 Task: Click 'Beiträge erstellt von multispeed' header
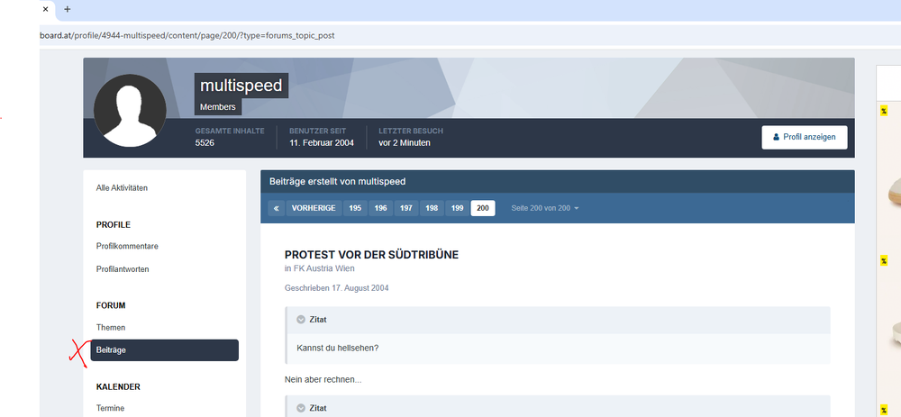pos(338,182)
